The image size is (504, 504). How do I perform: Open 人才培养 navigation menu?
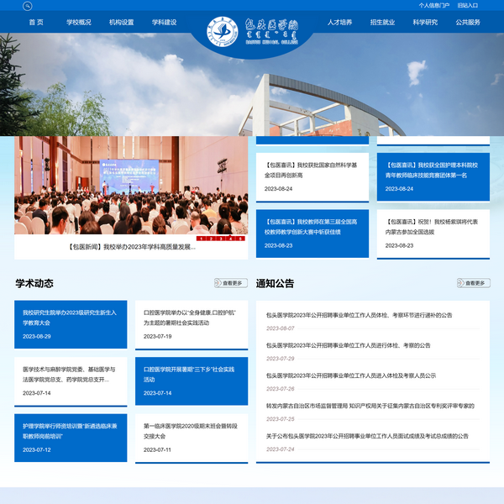coord(339,23)
